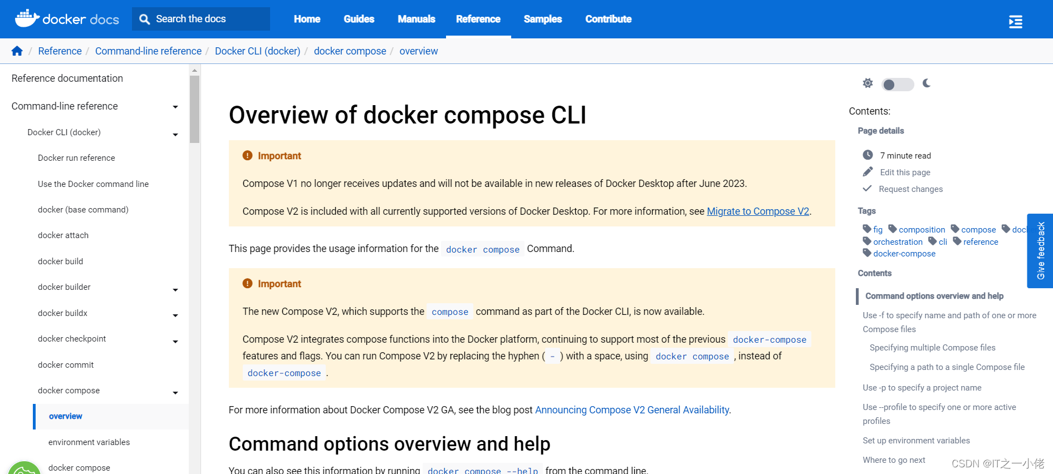Click the clock icon by 7 minute read

point(868,155)
